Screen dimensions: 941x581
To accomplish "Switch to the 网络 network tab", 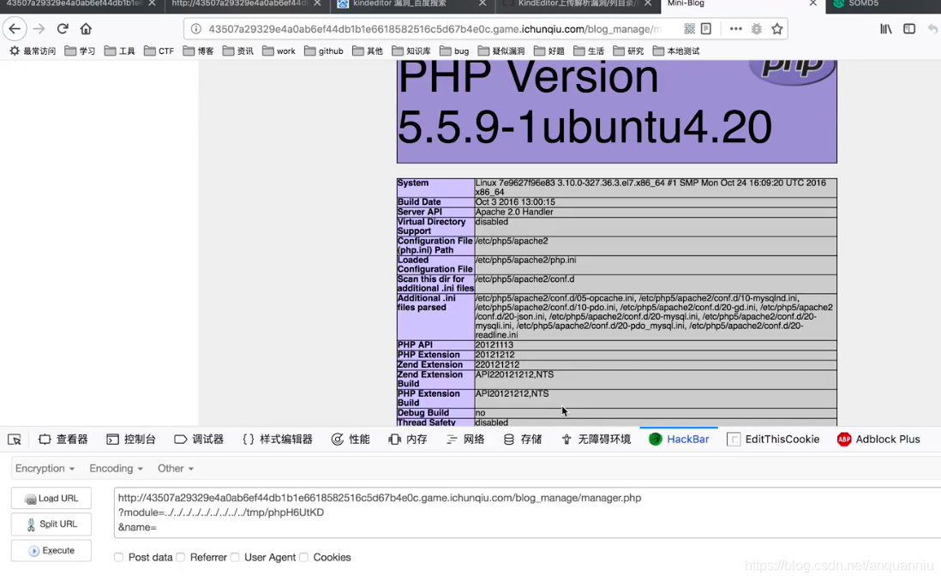I will point(465,440).
